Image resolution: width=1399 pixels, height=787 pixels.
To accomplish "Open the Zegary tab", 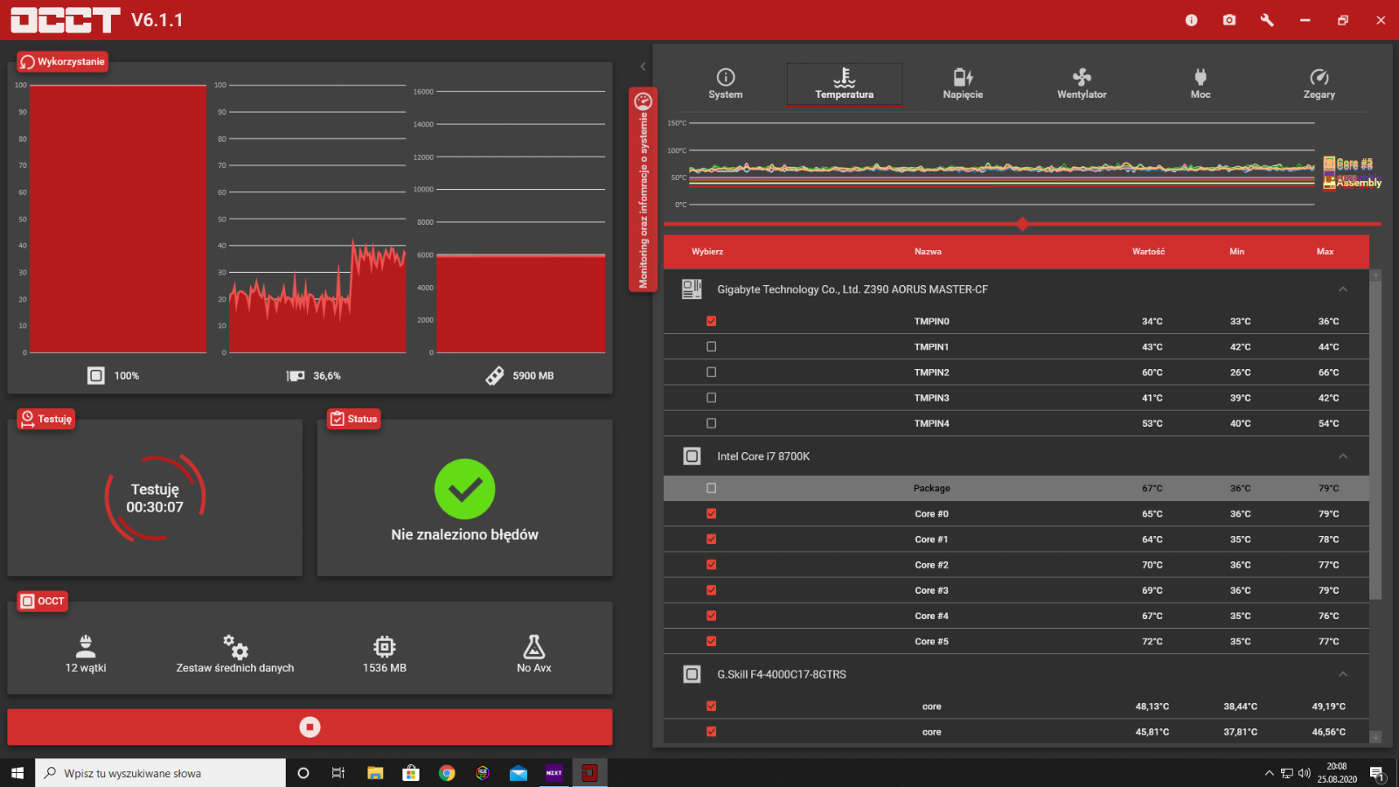I will 1319,84.
